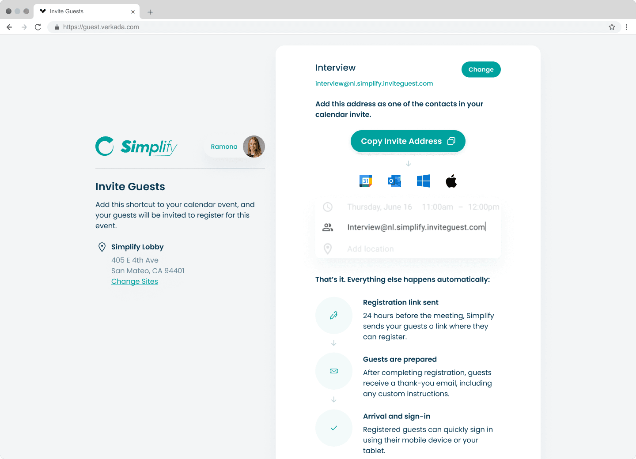Reload the page
636x459 pixels.
pos(38,27)
